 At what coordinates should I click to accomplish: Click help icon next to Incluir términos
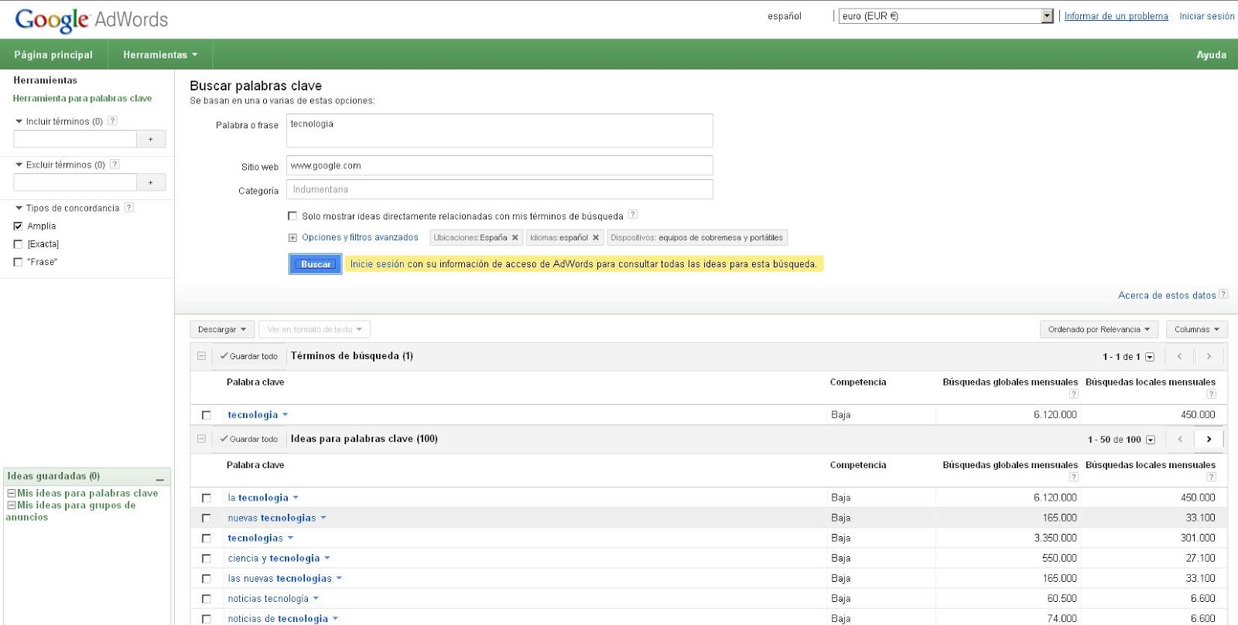(x=113, y=121)
